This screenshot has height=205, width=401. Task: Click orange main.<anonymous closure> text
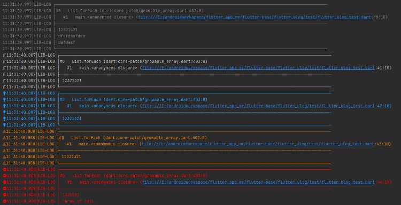click(x=107, y=144)
